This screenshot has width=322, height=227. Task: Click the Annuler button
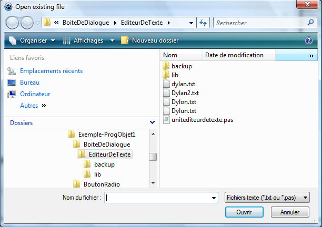coord(290,212)
